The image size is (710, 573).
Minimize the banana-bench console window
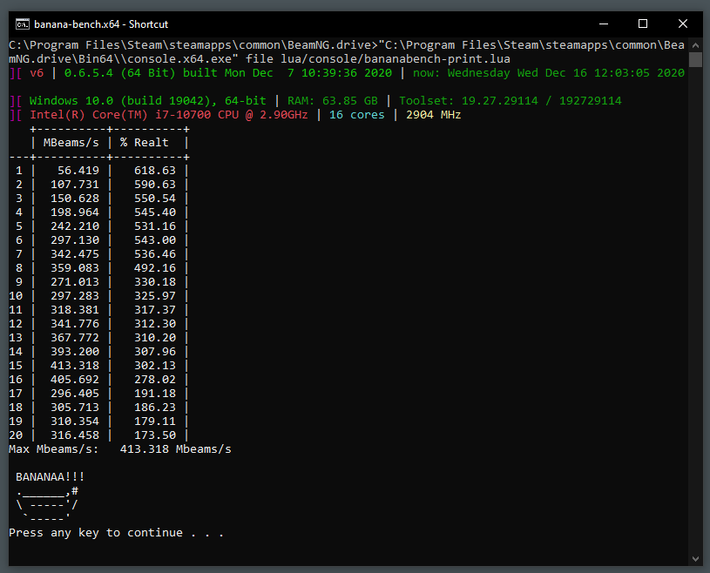(x=603, y=24)
